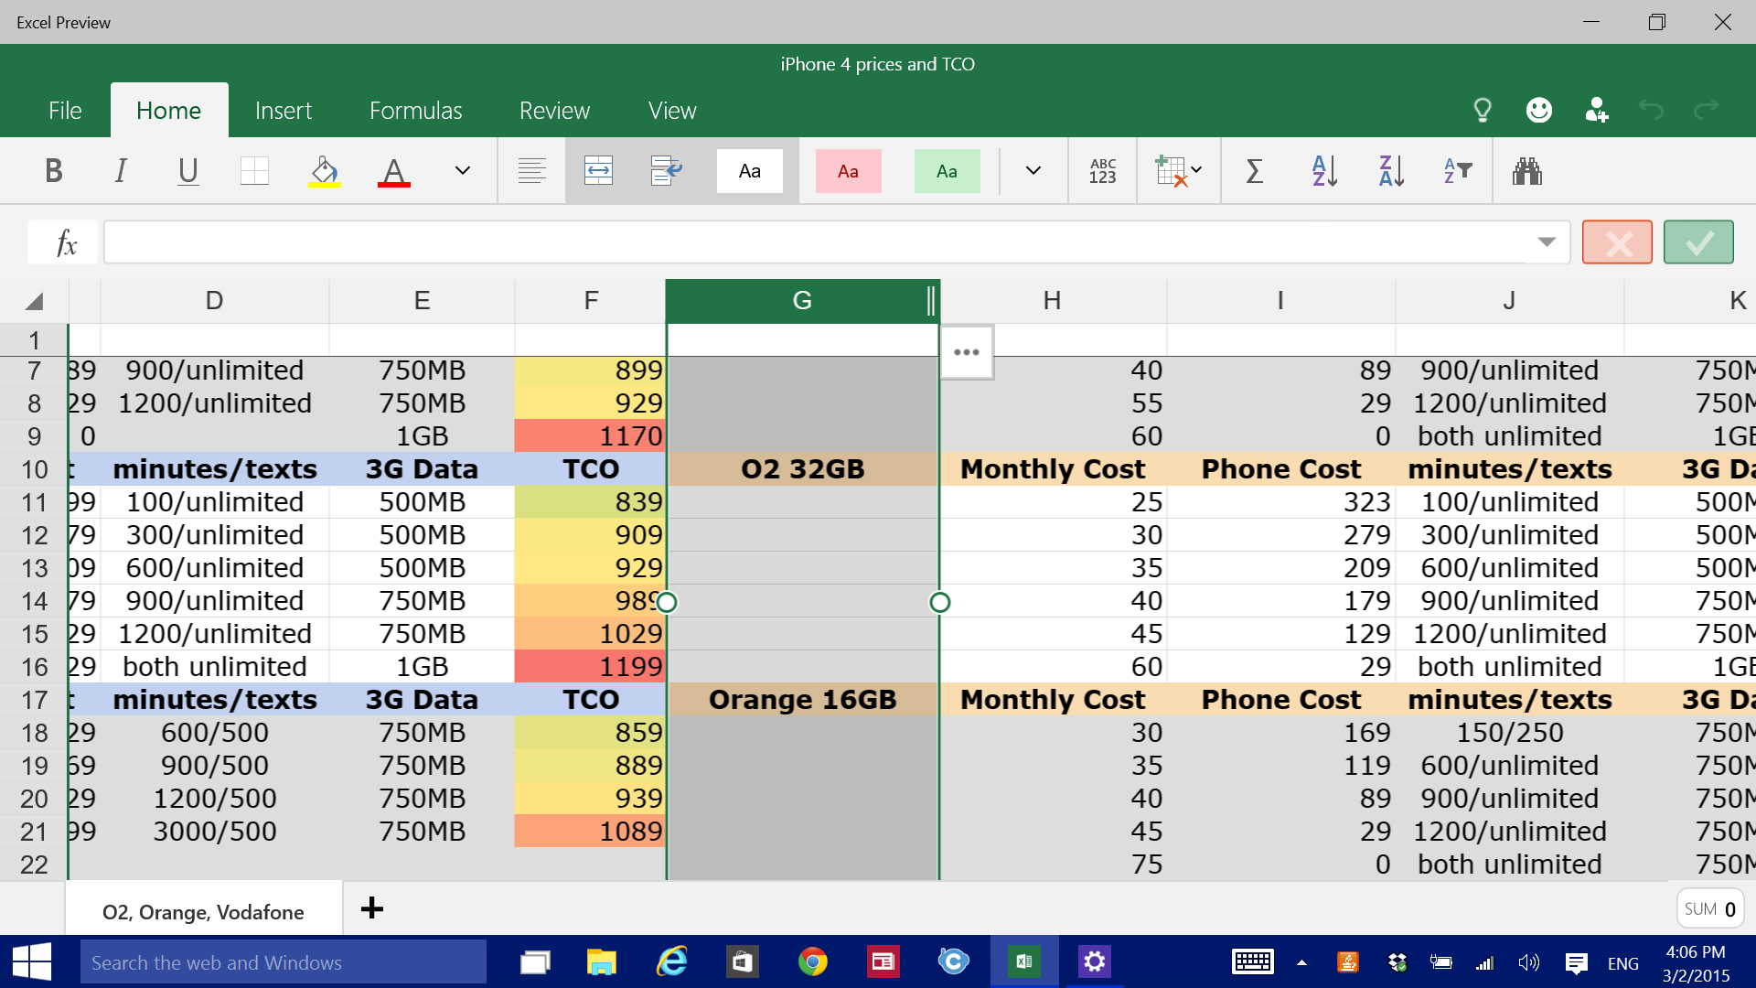Show hidden system tray icons
The width and height of the screenshot is (1756, 988).
(x=1301, y=962)
